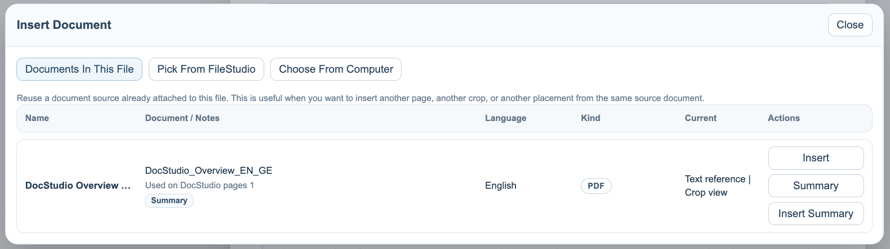Click 'Used on DocStudio pages 1' note

(x=199, y=185)
